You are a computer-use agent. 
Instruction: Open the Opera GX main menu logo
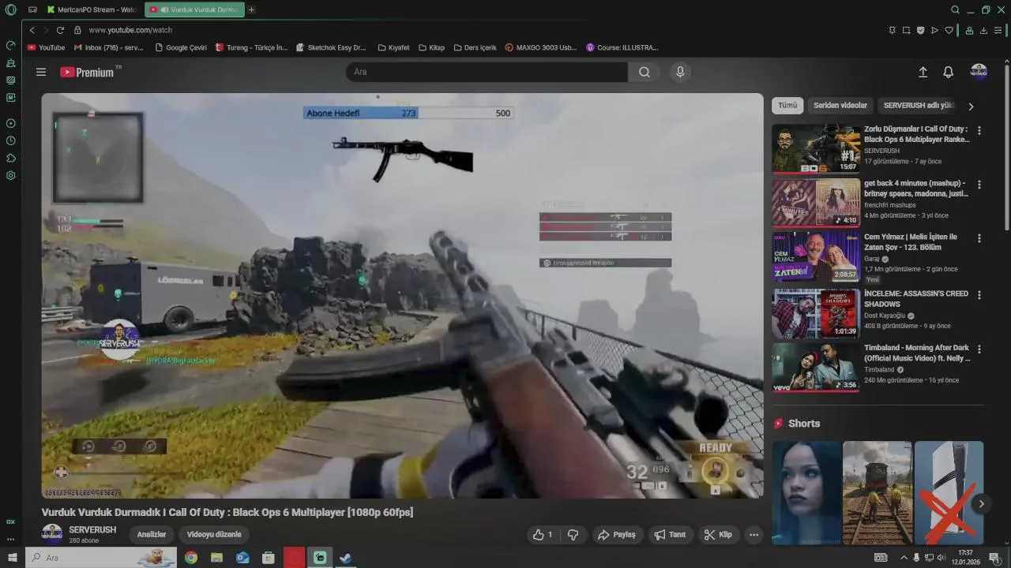point(10,9)
